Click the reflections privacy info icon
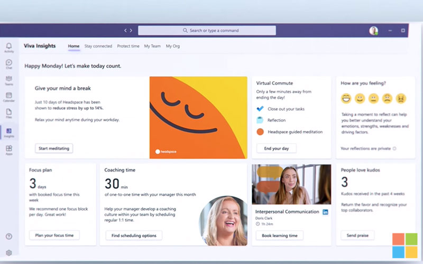Image resolution: width=423 pixels, height=264 pixels. pos(394,148)
